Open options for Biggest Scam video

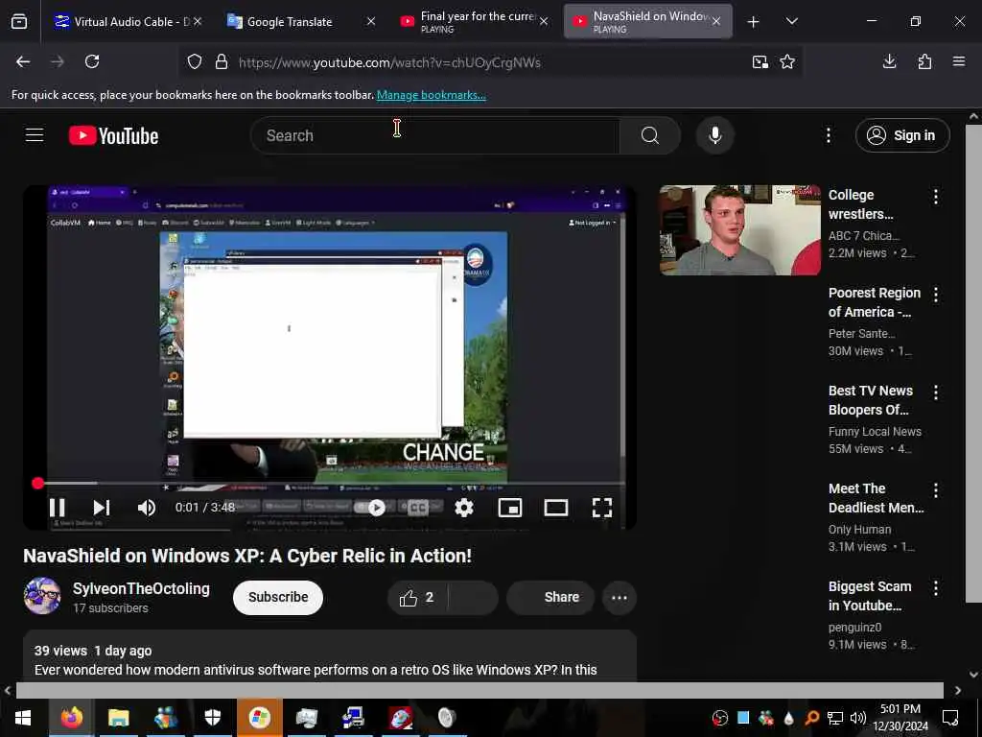[x=936, y=588]
